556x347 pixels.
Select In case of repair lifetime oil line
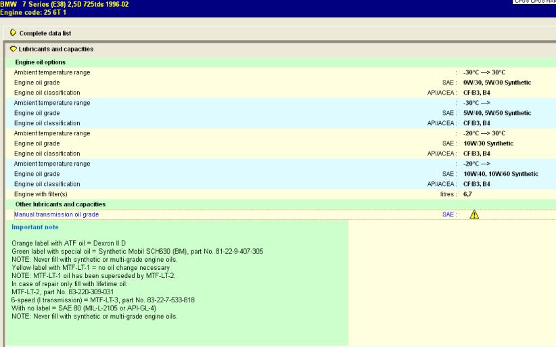(70, 284)
